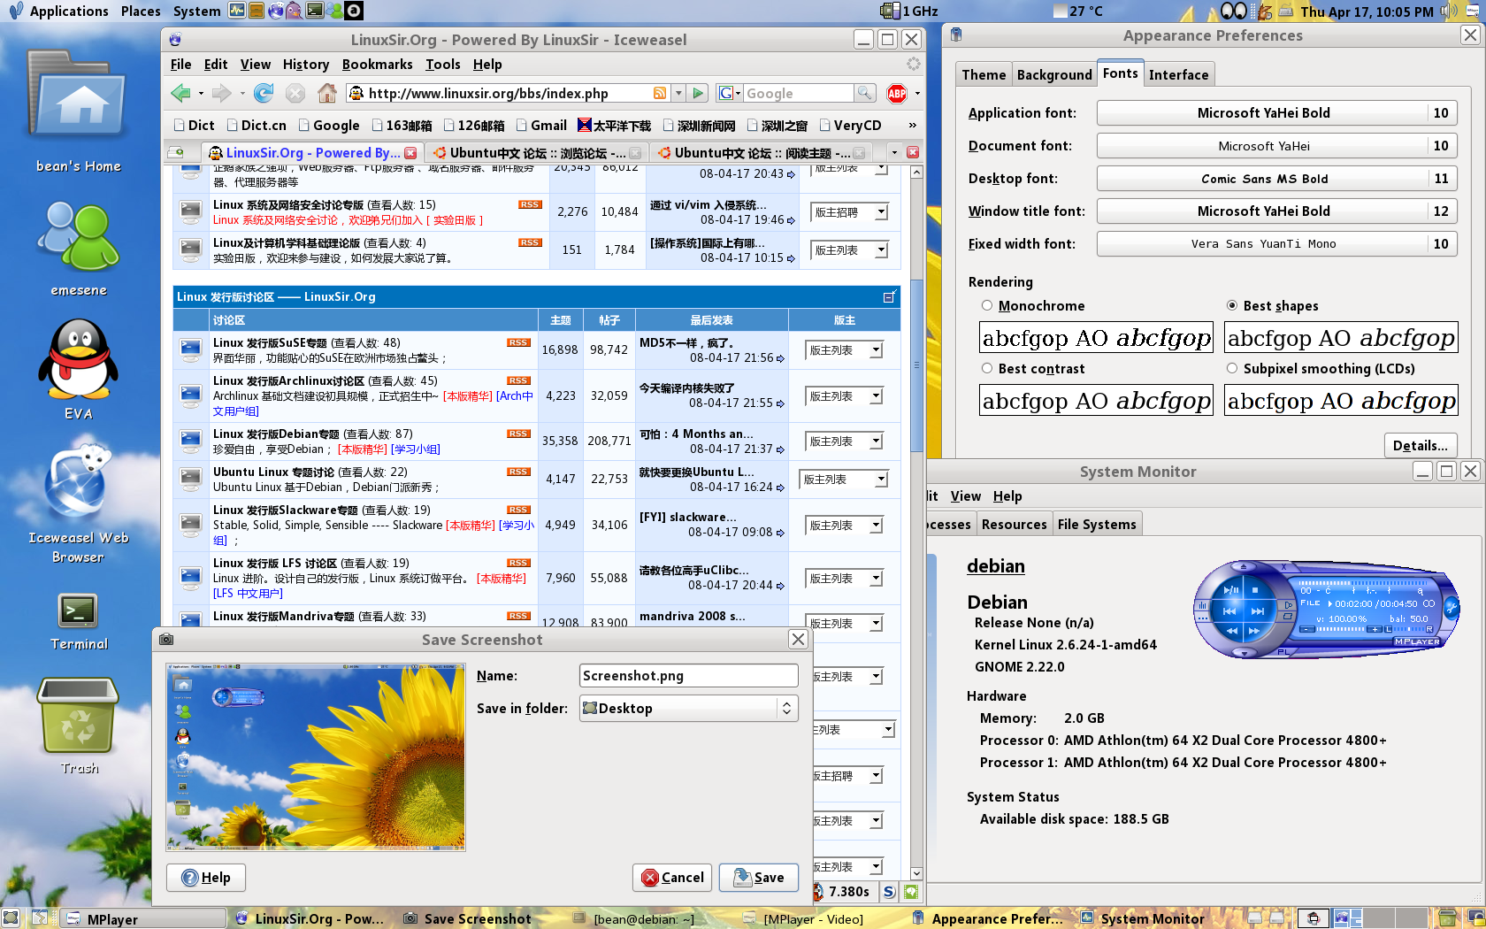Switch to Ubuntu中文 论坛 浏览论坛 tab
Viewport: 1486px width, 929px height.
536,152
